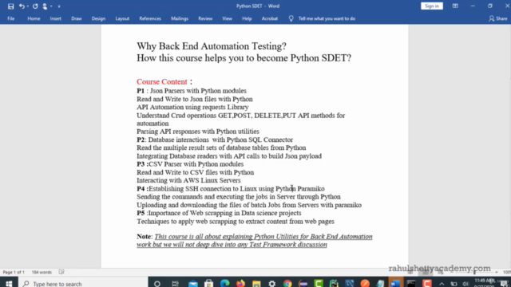Screen dimensions: 511x287
Task: Toggle Touch/Mouse mode icon
Action: 45,6
